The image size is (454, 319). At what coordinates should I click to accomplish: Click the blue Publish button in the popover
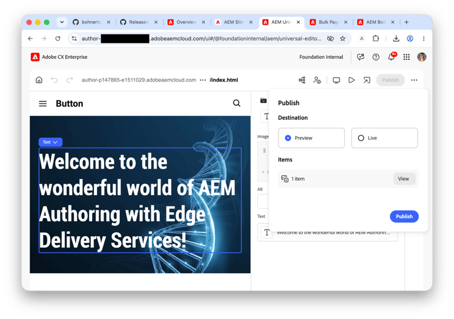[404, 216]
